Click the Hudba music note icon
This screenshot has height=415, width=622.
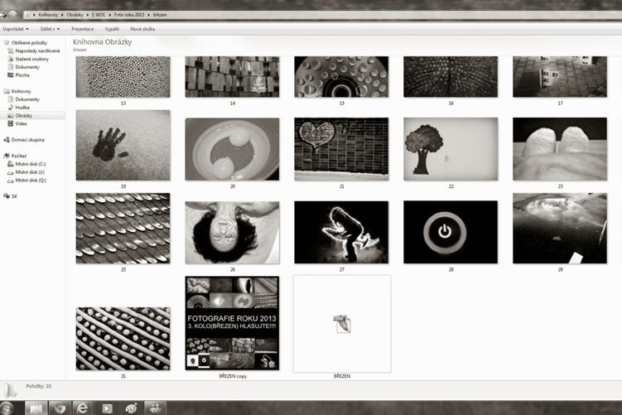11,108
